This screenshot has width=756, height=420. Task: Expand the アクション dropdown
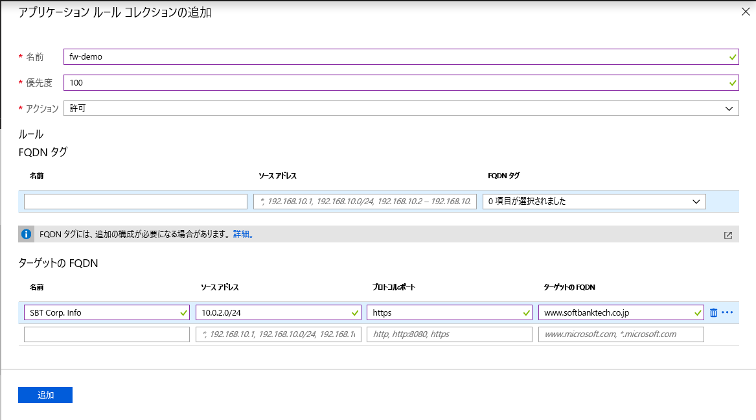tap(400, 108)
